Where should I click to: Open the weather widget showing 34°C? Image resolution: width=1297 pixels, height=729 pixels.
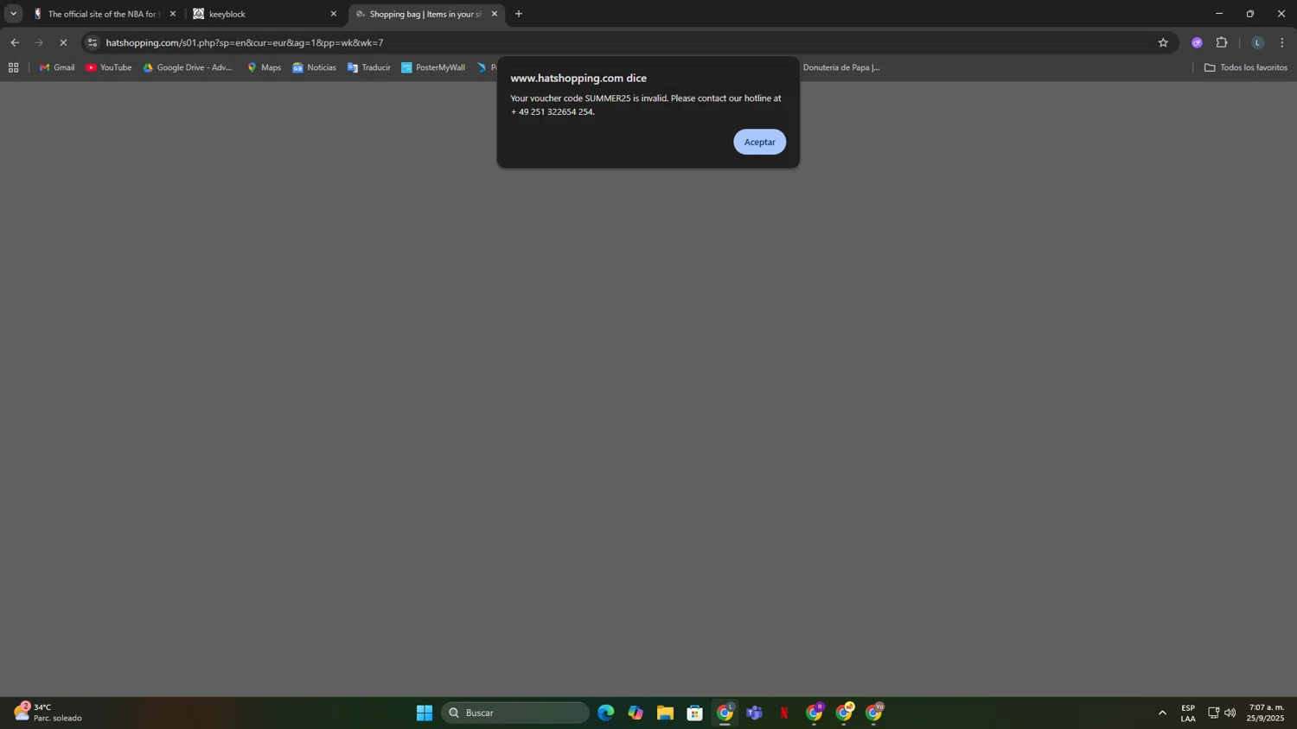click(x=48, y=713)
